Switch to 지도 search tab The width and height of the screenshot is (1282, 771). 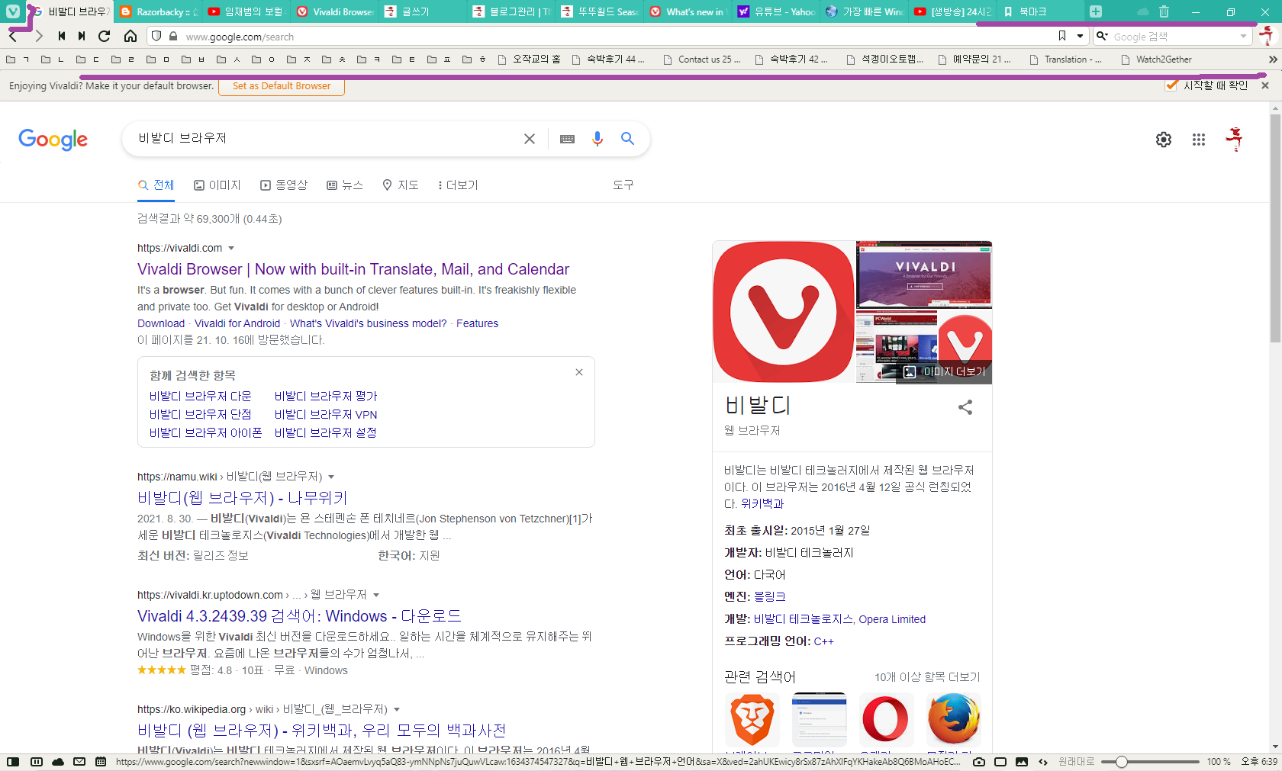click(x=401, y=185)
